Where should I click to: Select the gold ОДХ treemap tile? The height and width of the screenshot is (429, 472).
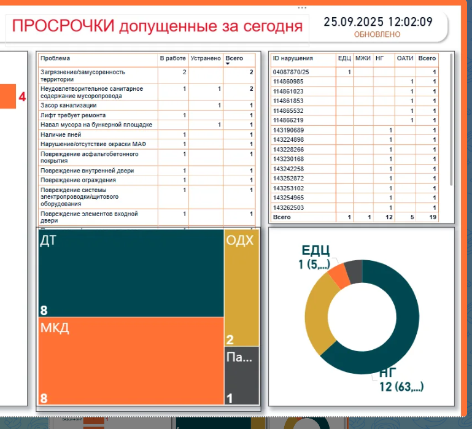pos(242,288)
